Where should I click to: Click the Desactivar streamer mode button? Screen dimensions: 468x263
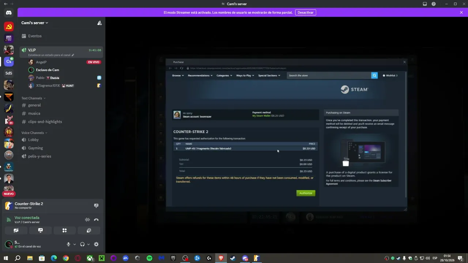coord(305,12)
